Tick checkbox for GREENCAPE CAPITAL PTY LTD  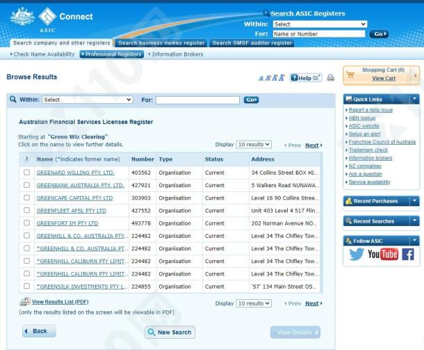[26, 198]
